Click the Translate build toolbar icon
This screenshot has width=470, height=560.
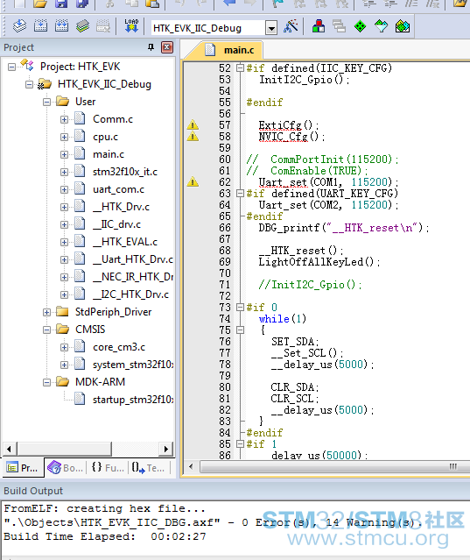(19, 26)
